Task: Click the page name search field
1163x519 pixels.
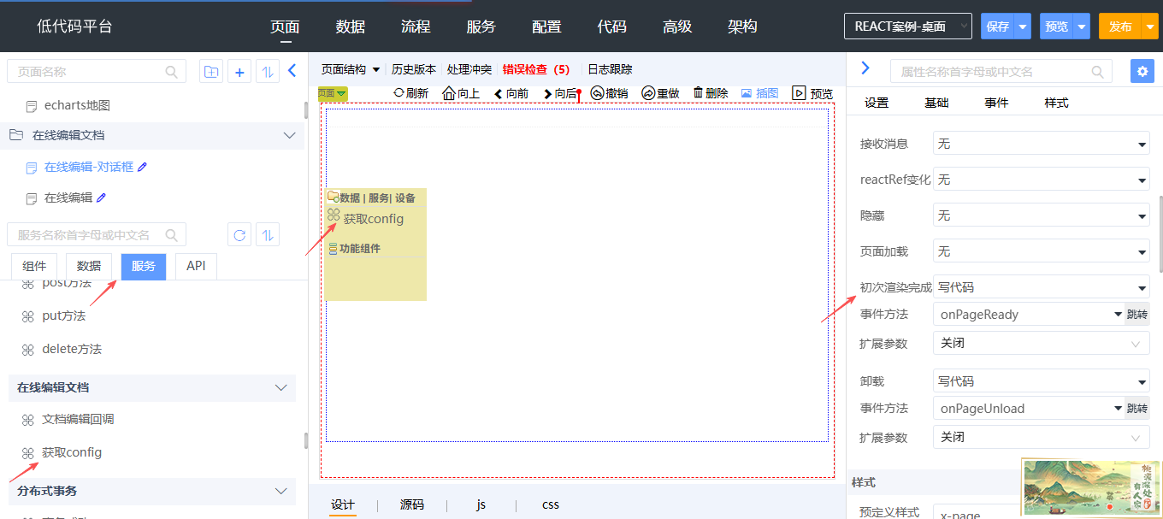Action: pyautogui.click(x=90, y=72)
